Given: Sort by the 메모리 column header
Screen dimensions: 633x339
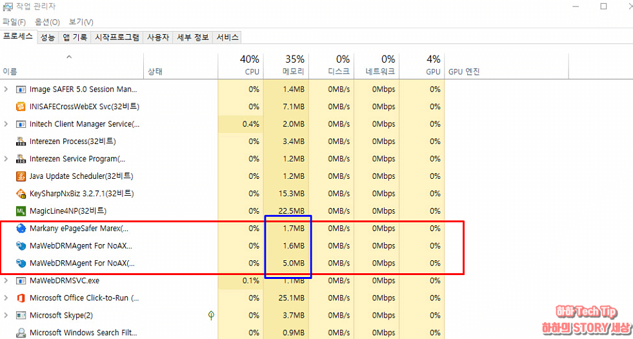Looking at the screenshot, I should click(x=286, y=66).
